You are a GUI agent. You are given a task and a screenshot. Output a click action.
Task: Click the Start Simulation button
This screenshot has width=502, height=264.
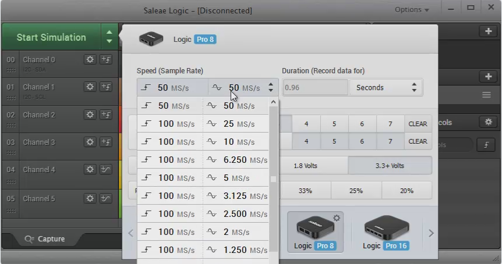coord(51,37)
